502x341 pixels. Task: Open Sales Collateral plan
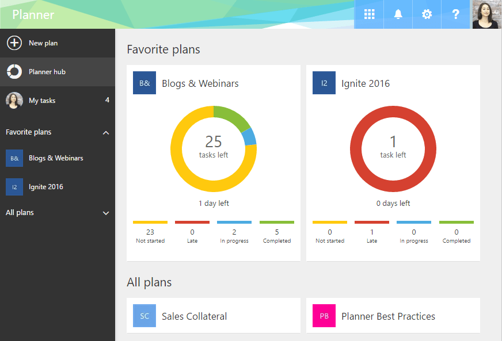[214, 316]
